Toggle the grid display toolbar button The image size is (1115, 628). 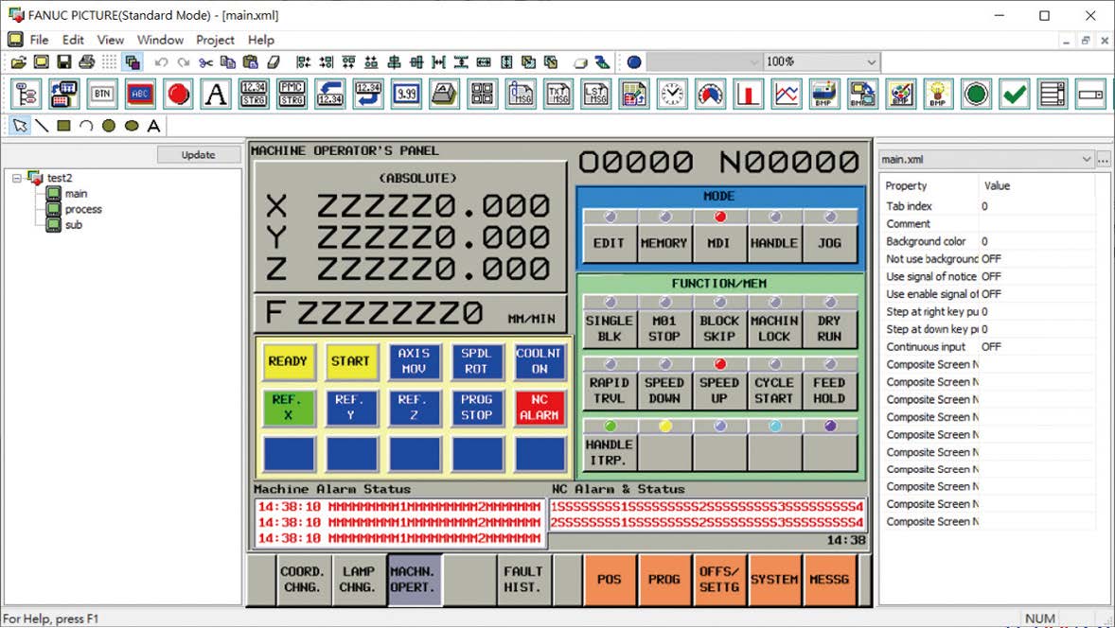(110, 62)
